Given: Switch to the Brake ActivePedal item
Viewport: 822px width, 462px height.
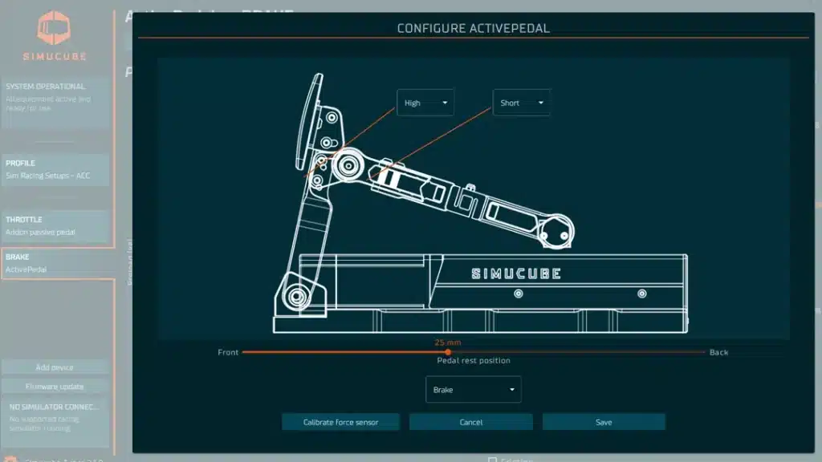Looking at the screenshot, I should (x=56, y=264).
